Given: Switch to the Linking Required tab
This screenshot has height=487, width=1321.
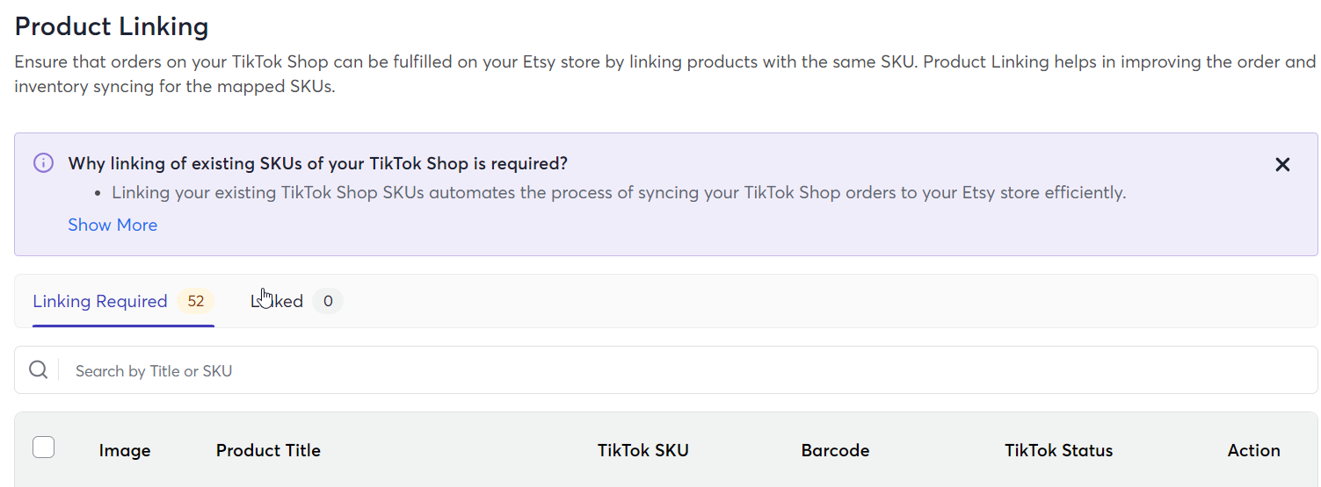Looking at the screenshot, I should [x=100, y=301].
